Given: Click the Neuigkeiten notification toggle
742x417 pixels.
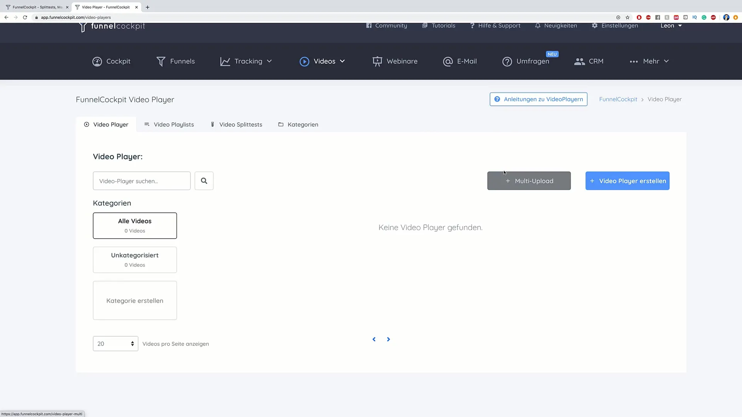Looking at the screenshot, I should coord(555,25).
